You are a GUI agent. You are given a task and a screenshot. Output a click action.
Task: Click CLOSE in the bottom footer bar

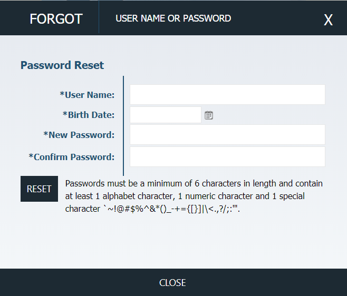point(172,283)
